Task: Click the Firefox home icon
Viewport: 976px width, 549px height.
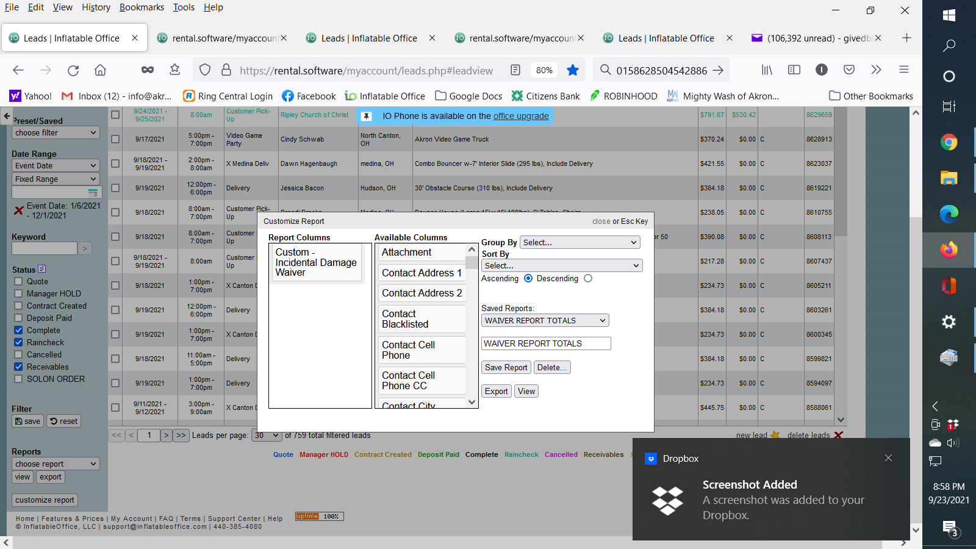Action: pyautogui.click(x=100, y=71)
